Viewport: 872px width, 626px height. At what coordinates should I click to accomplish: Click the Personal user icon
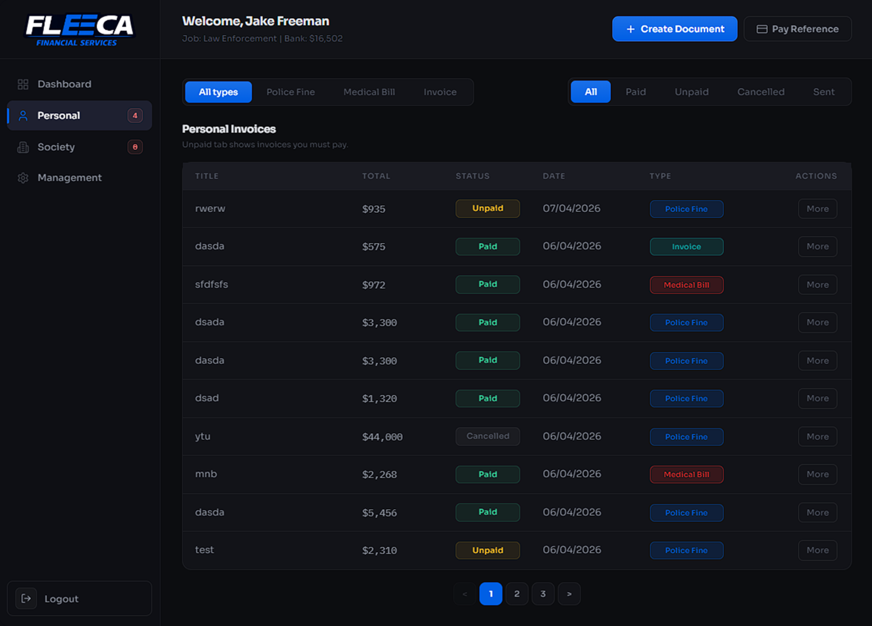(23, 115)
